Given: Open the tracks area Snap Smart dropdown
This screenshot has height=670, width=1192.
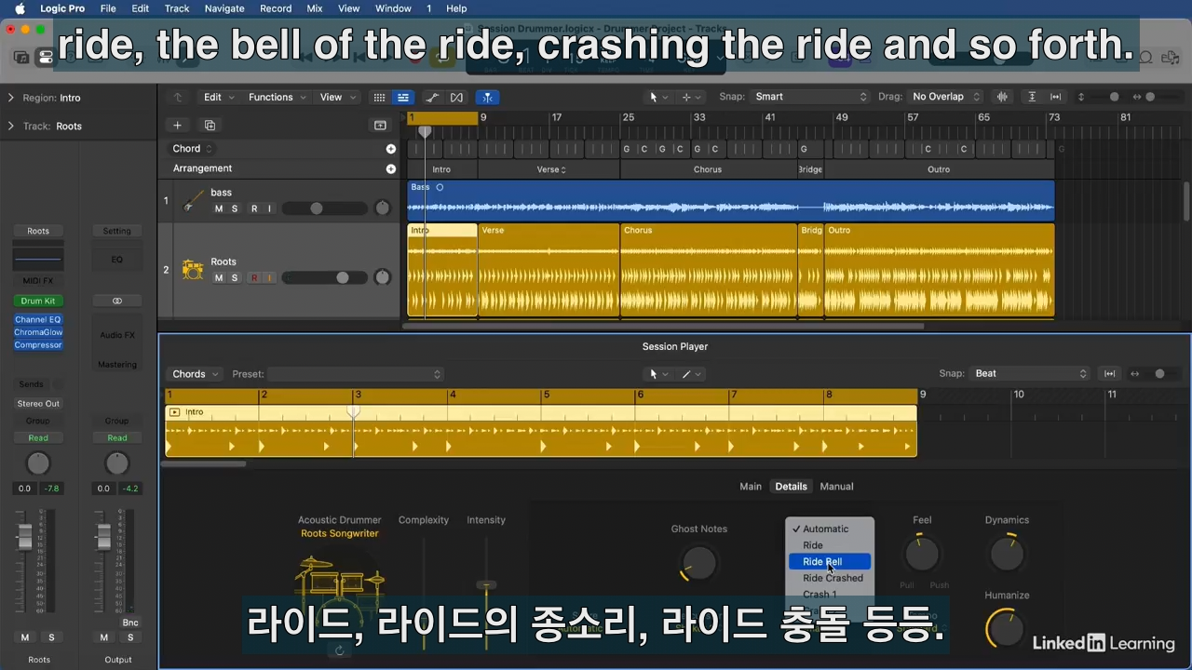Looking at the screenshot, I should point(809,97).
